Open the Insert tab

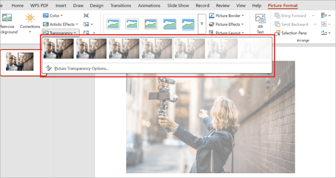(61, 6)
